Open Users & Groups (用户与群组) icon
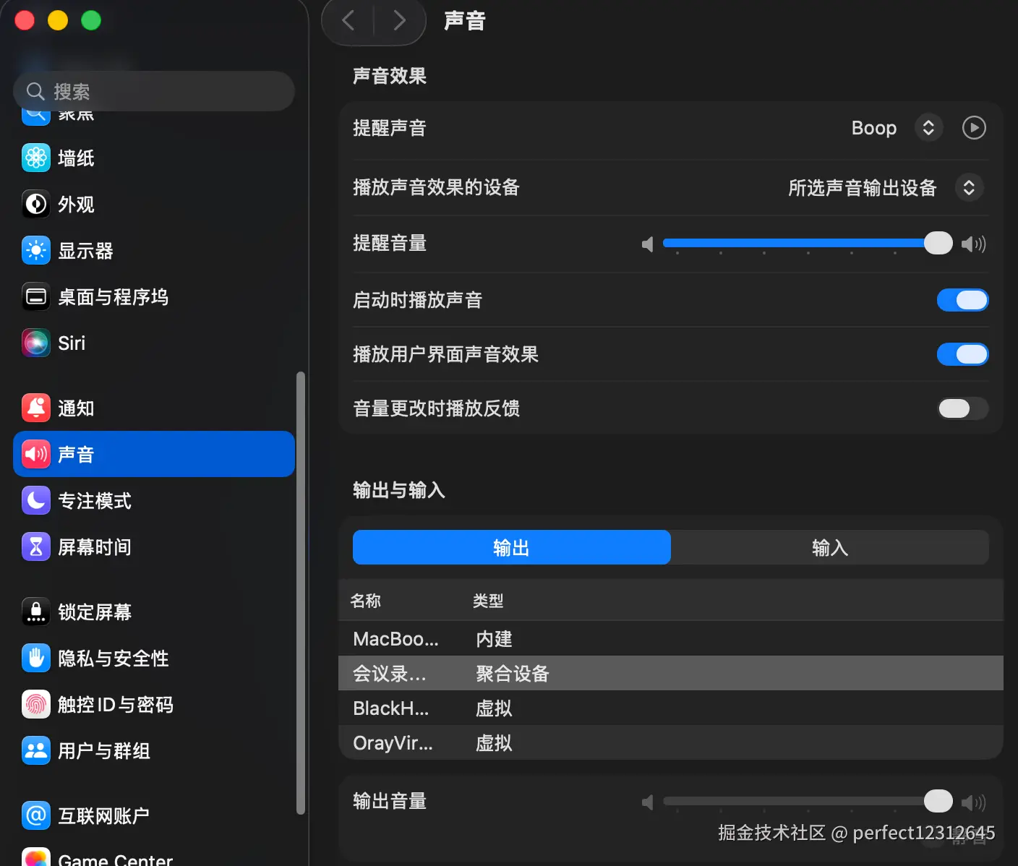Image resolution: width=1018 pixels, height=866 pixels. [36, 750]
